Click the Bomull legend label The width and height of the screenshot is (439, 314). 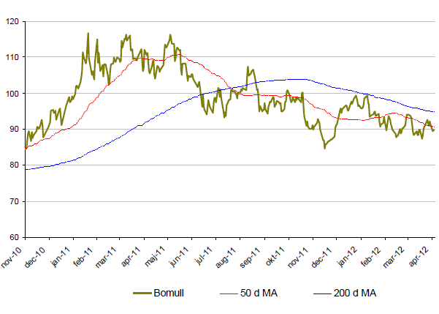coord(169,294)
